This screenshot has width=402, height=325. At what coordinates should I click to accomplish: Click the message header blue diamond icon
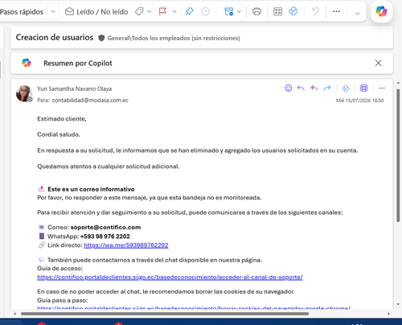pyautogui.click(x=346, y=88)
